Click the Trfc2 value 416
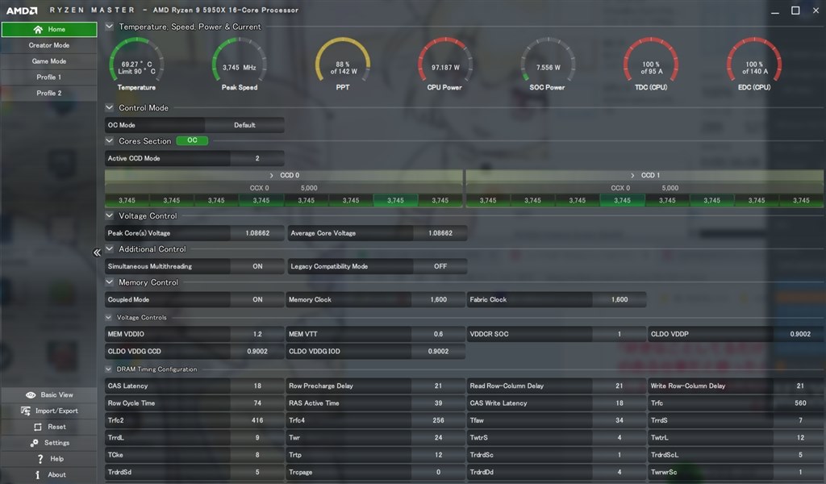 [257, 420]
